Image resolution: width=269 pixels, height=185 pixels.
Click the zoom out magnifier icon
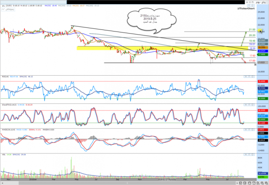point(262,183)
